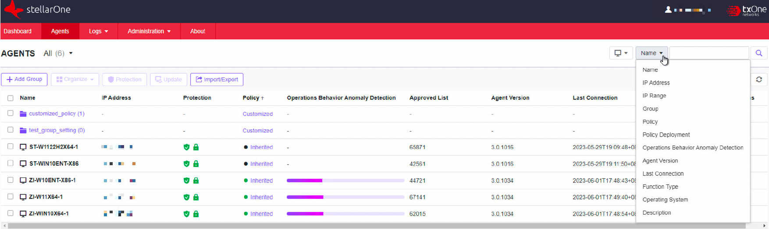Click the user account icon in header
Screen dimensions: 769x229
668,10
